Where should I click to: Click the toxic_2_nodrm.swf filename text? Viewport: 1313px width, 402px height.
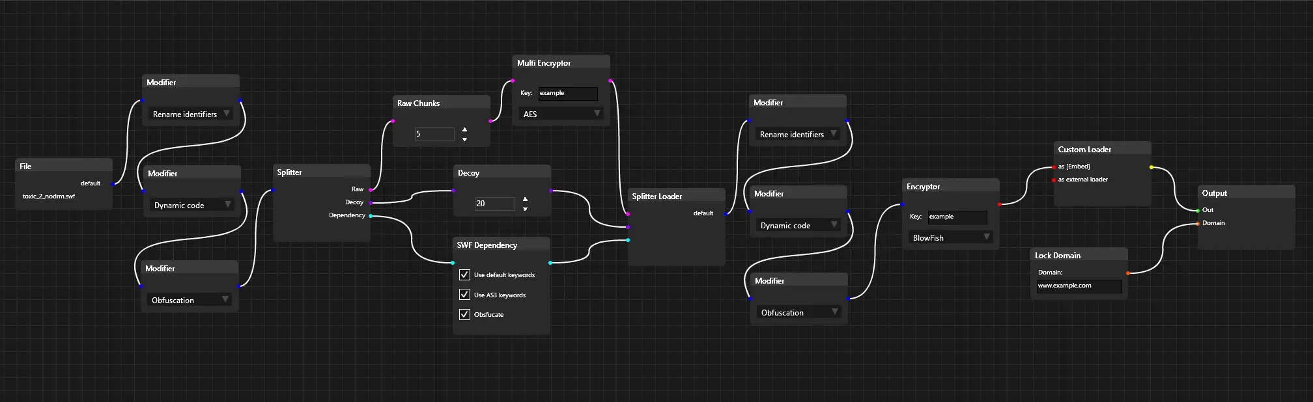pos(49,196)
